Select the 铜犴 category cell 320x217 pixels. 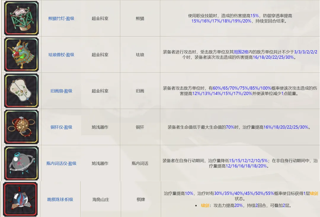click(x=140, y=127)
